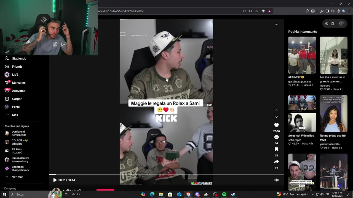Open Friends section in sidebar

click(x=17, y=67)
